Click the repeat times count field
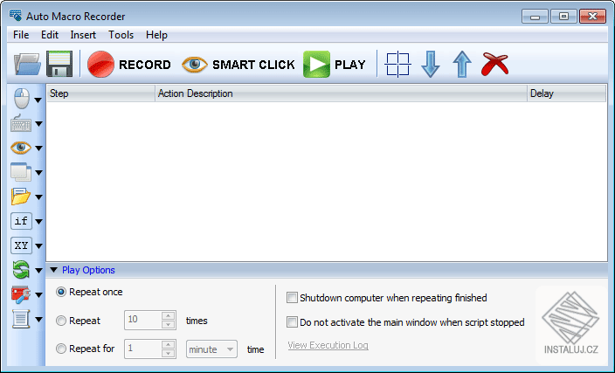 pos(142,320)
